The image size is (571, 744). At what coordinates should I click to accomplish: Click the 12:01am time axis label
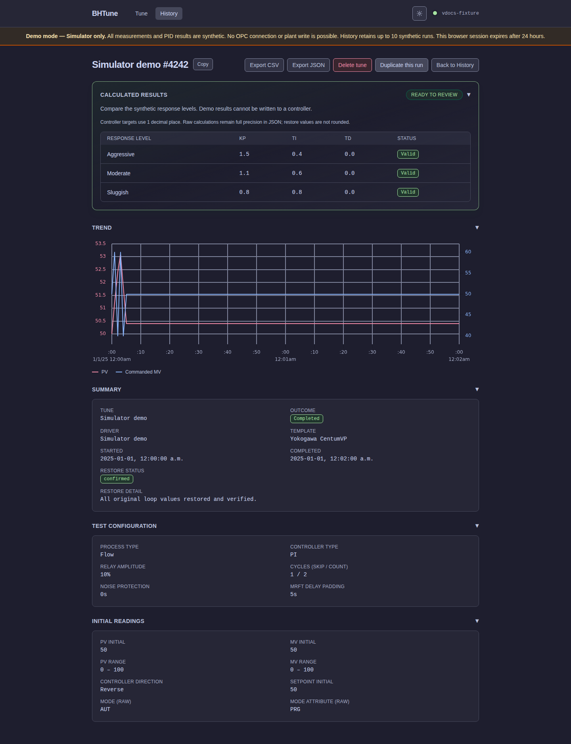pyautogui.click(x=285, y=359)
